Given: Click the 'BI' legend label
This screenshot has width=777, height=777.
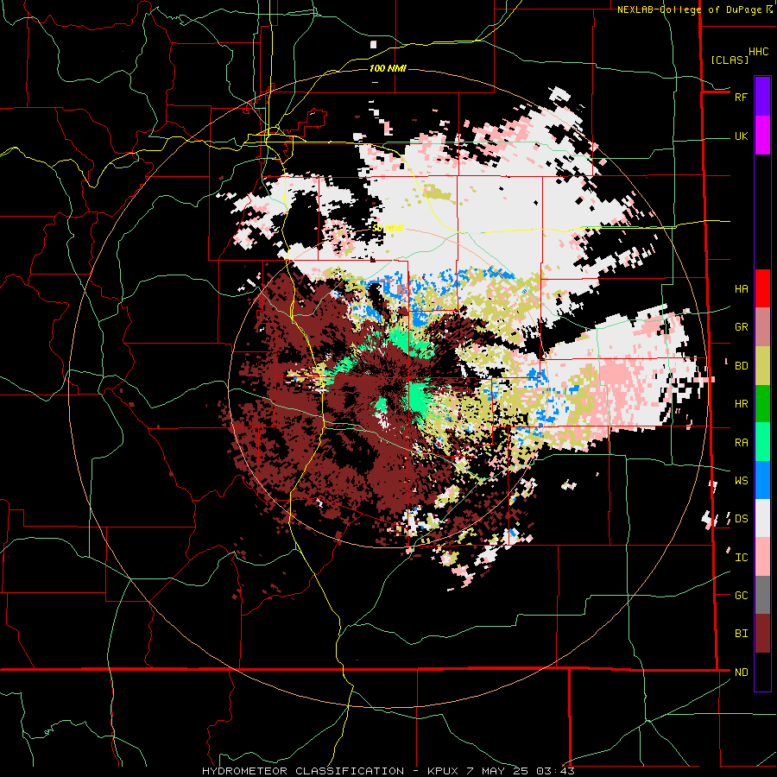Looking at the screenshot, I should [741, 634].
